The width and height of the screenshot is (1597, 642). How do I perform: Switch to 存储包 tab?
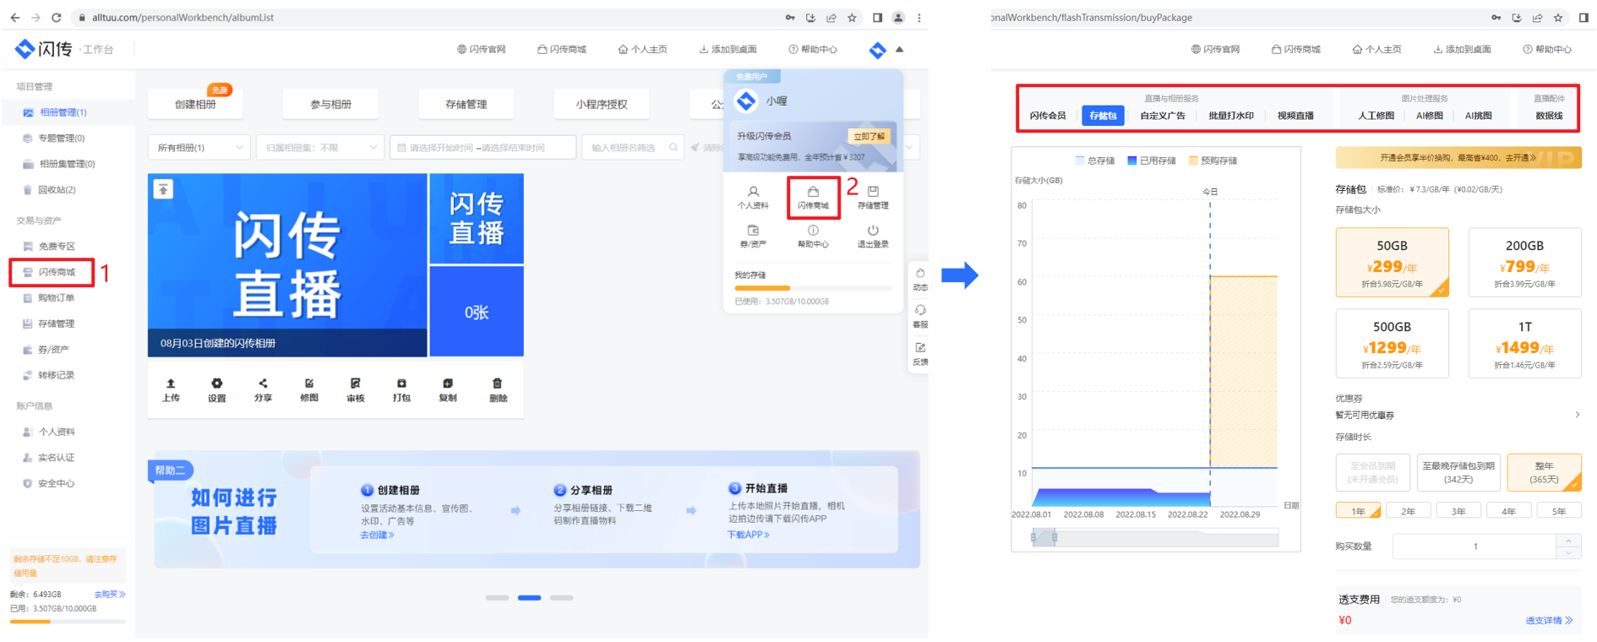[1103, 116]
